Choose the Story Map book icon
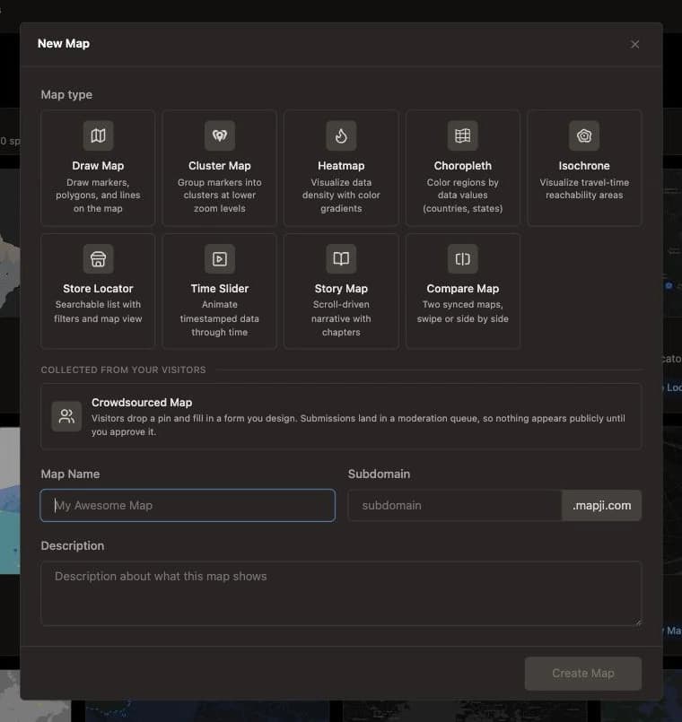Screen dimensions: 682x722 [x=341, y=259]
